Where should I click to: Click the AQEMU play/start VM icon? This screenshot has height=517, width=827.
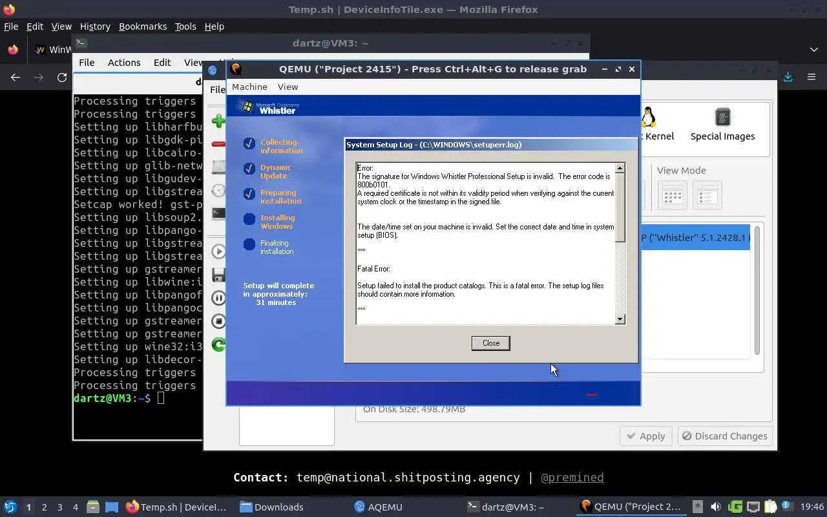(x=218, y=251)
